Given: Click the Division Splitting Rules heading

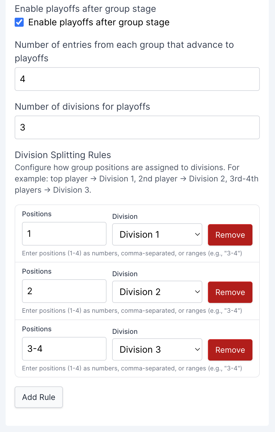Looking at the screenshot, I should (63, 155).
